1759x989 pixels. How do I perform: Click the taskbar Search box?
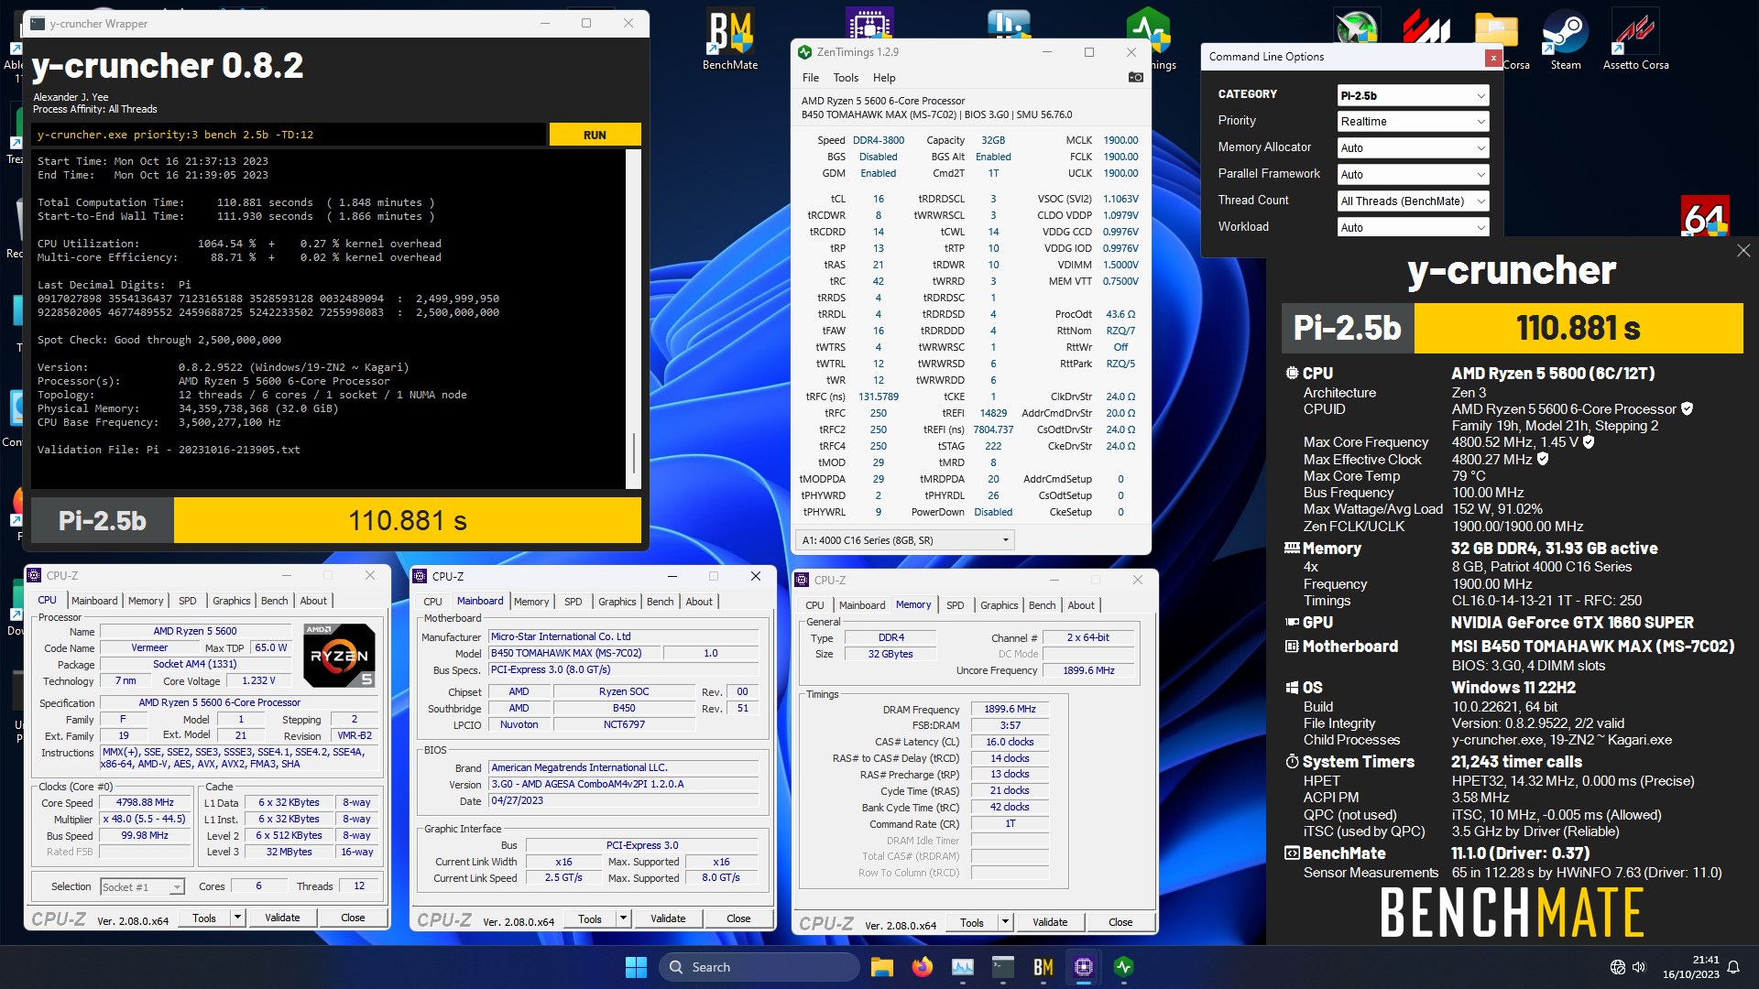tap(760, 967)
